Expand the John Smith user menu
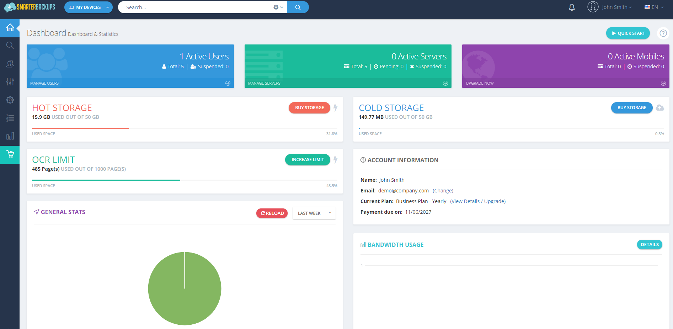 click(617, 7)
